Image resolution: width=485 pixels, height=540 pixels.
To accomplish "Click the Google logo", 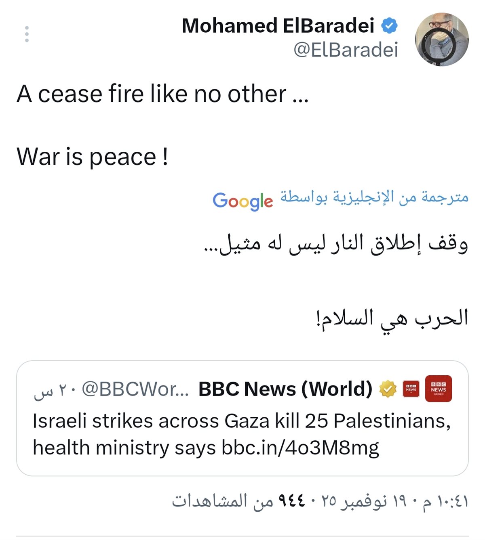I will (243, 201).
